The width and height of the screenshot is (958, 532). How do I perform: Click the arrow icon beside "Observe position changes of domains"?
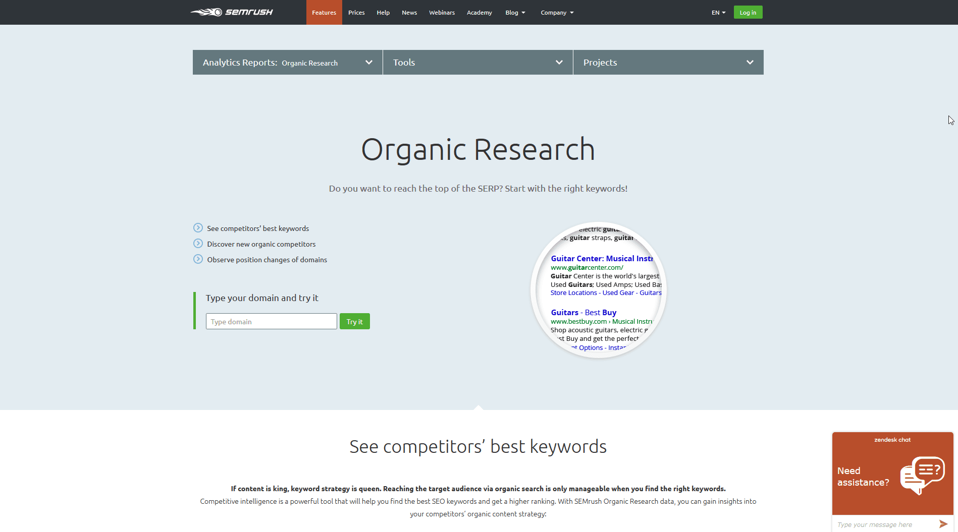(x=198, y=259)
